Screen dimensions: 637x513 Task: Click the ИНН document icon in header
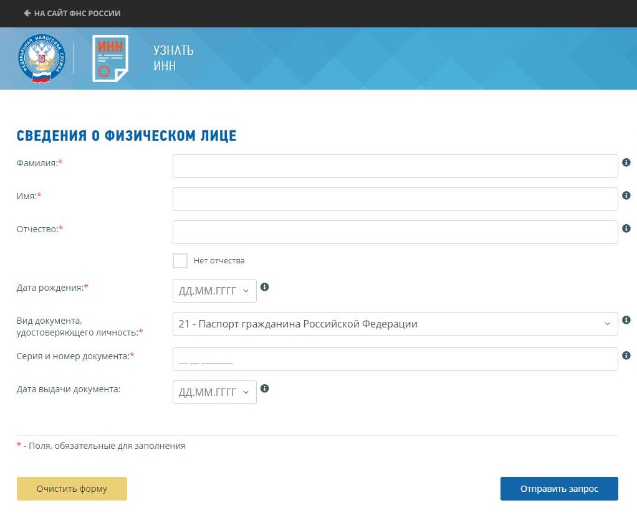(110, 58)
